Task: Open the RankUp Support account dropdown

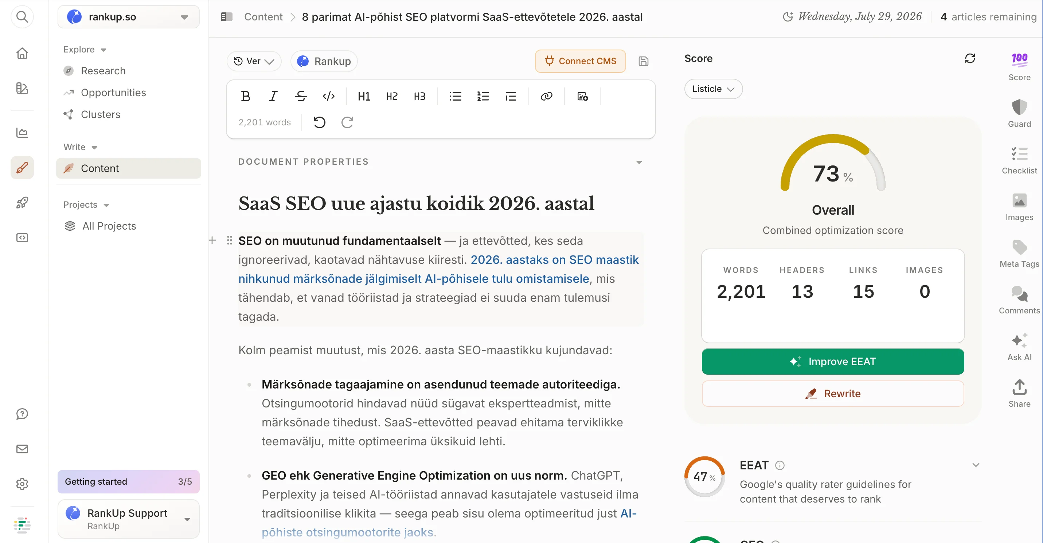Action: (128, 519)
